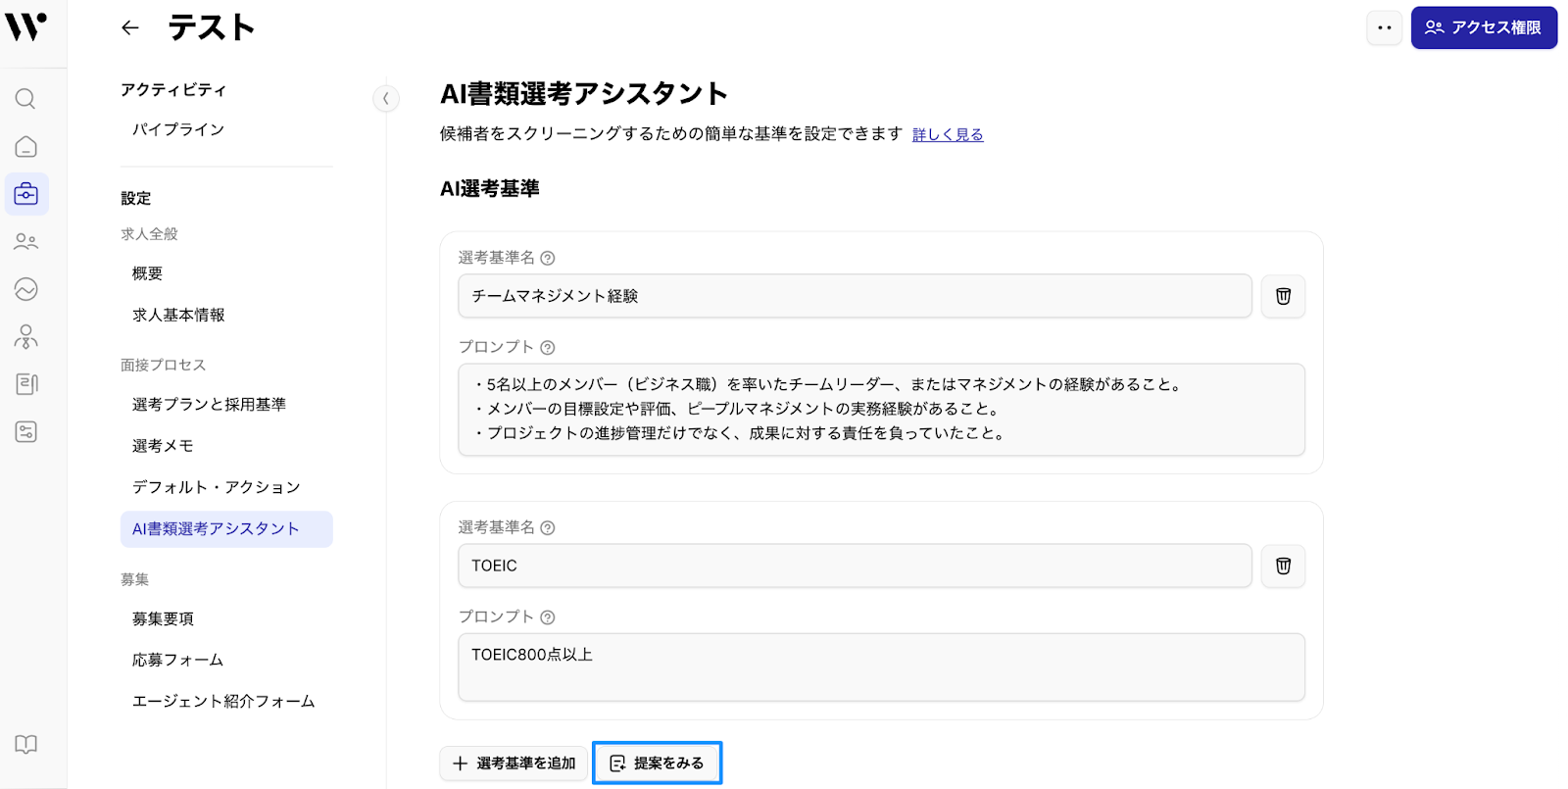Click the back arrow next to テスト
The width and height of the screenshot is (1568, 789).
pos(130,28)
